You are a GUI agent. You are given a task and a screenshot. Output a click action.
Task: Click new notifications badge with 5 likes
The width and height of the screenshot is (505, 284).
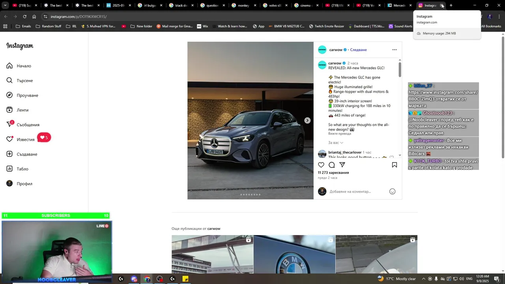[44, 138]
